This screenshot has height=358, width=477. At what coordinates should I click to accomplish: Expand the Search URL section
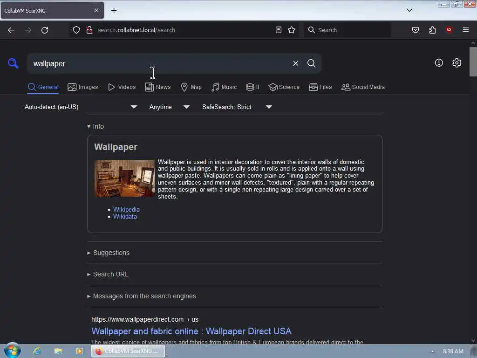coord(108,274)
